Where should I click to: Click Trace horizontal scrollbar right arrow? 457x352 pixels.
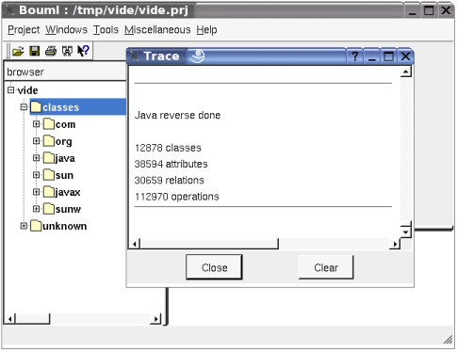395,244
